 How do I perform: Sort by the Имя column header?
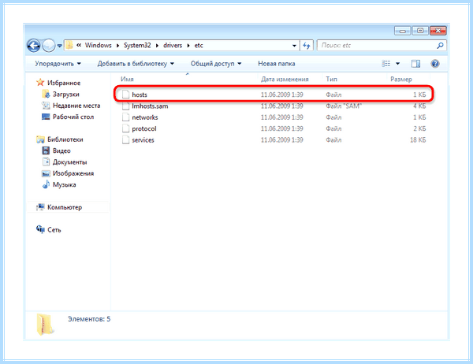[127, 79]
